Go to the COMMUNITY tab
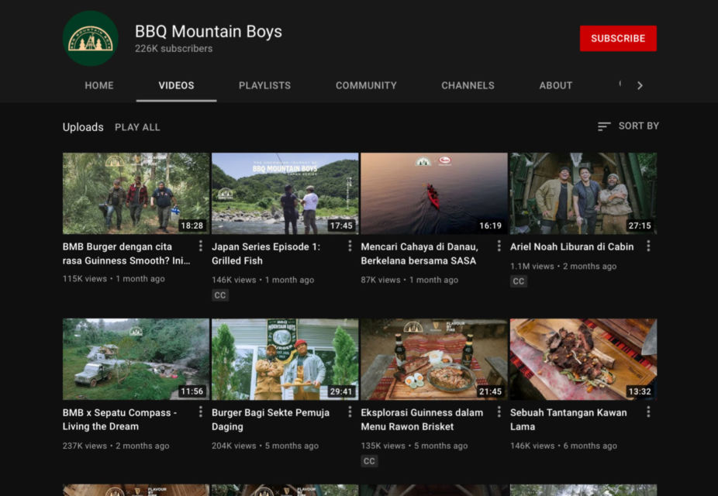This screenshot has width=718, height=496. click(x=366, y=85)
